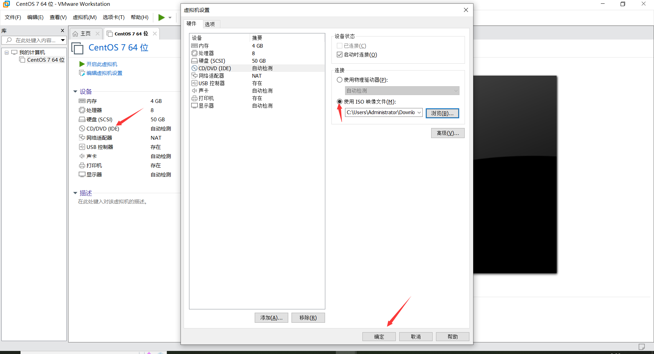Collapse the 描述 section in main window
654x354 pixels.
coord(75,193)
